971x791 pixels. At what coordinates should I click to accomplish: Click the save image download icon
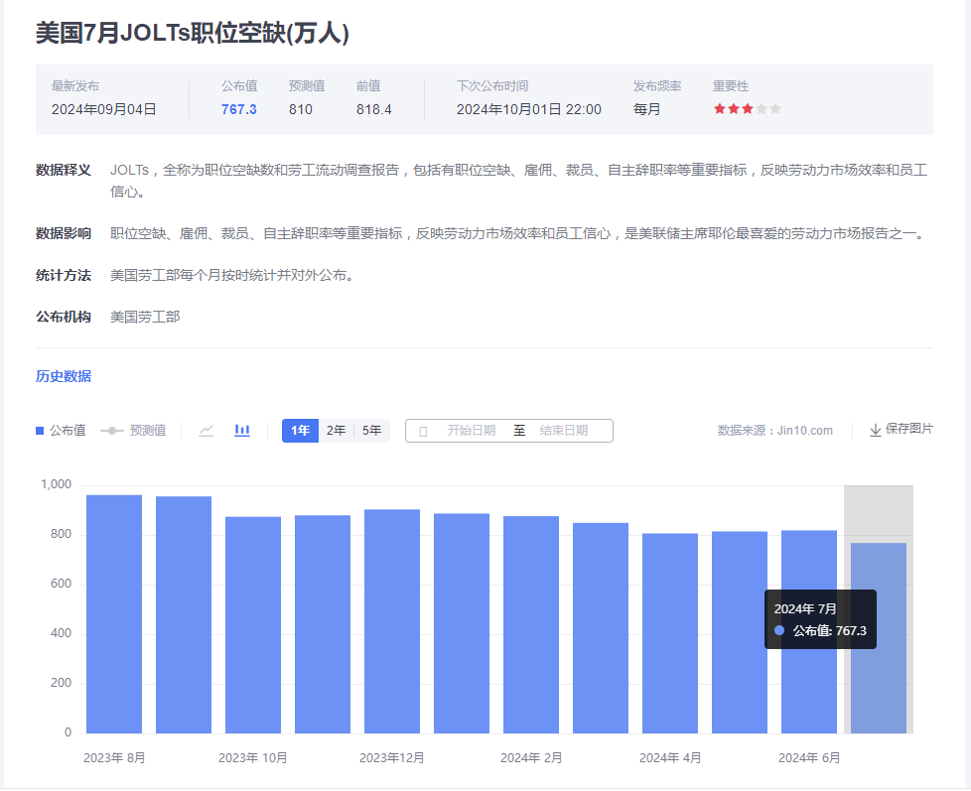pyautogui.click(x=875, y=430)
